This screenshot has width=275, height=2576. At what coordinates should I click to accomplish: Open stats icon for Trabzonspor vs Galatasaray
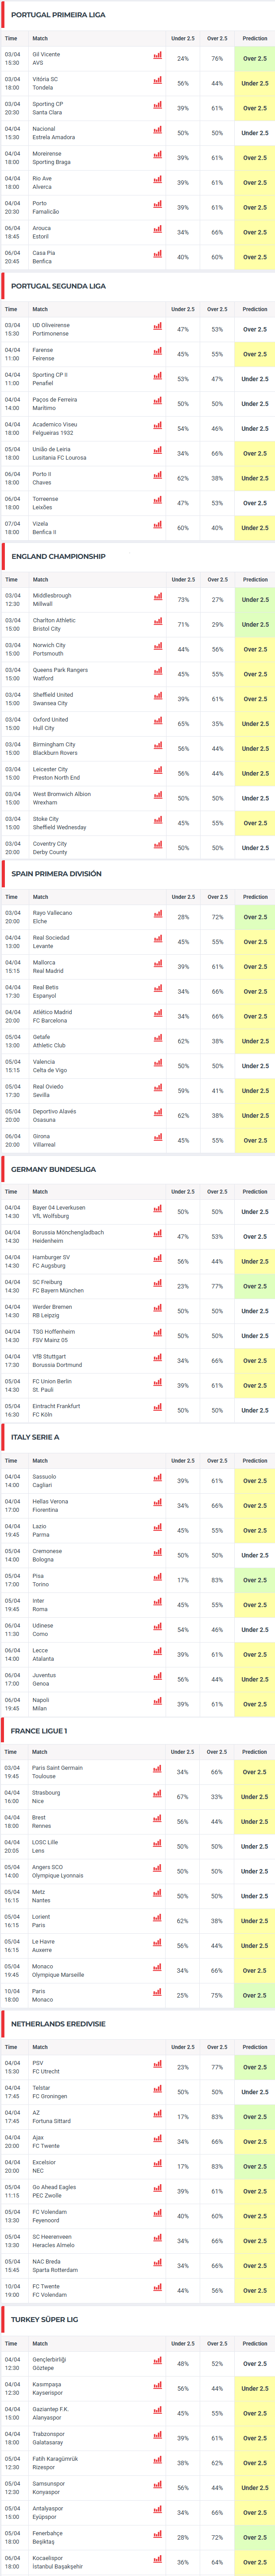click(x=158, y=2436)
